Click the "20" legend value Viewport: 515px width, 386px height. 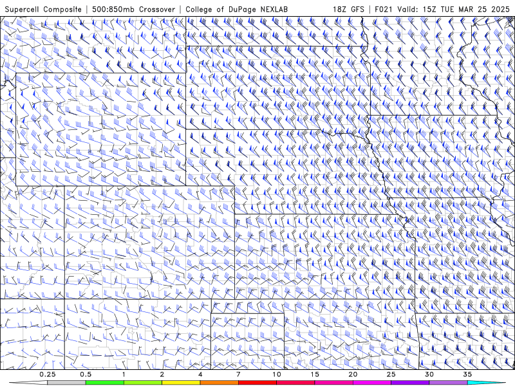click(353, 374)
